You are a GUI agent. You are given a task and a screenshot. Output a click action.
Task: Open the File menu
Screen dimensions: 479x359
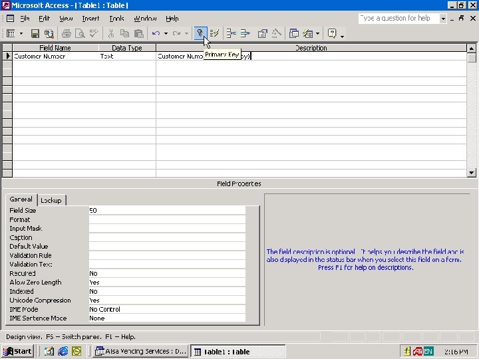(25, 19)
